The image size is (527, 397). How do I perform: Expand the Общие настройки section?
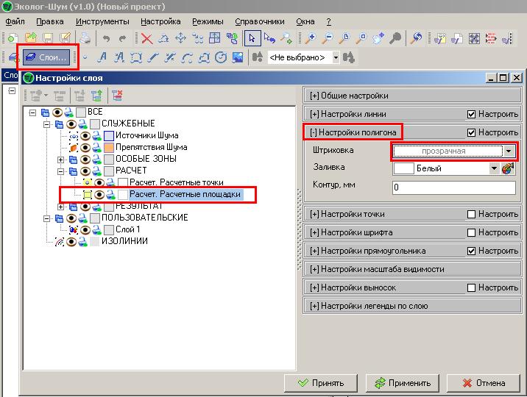tap(349, 96)
